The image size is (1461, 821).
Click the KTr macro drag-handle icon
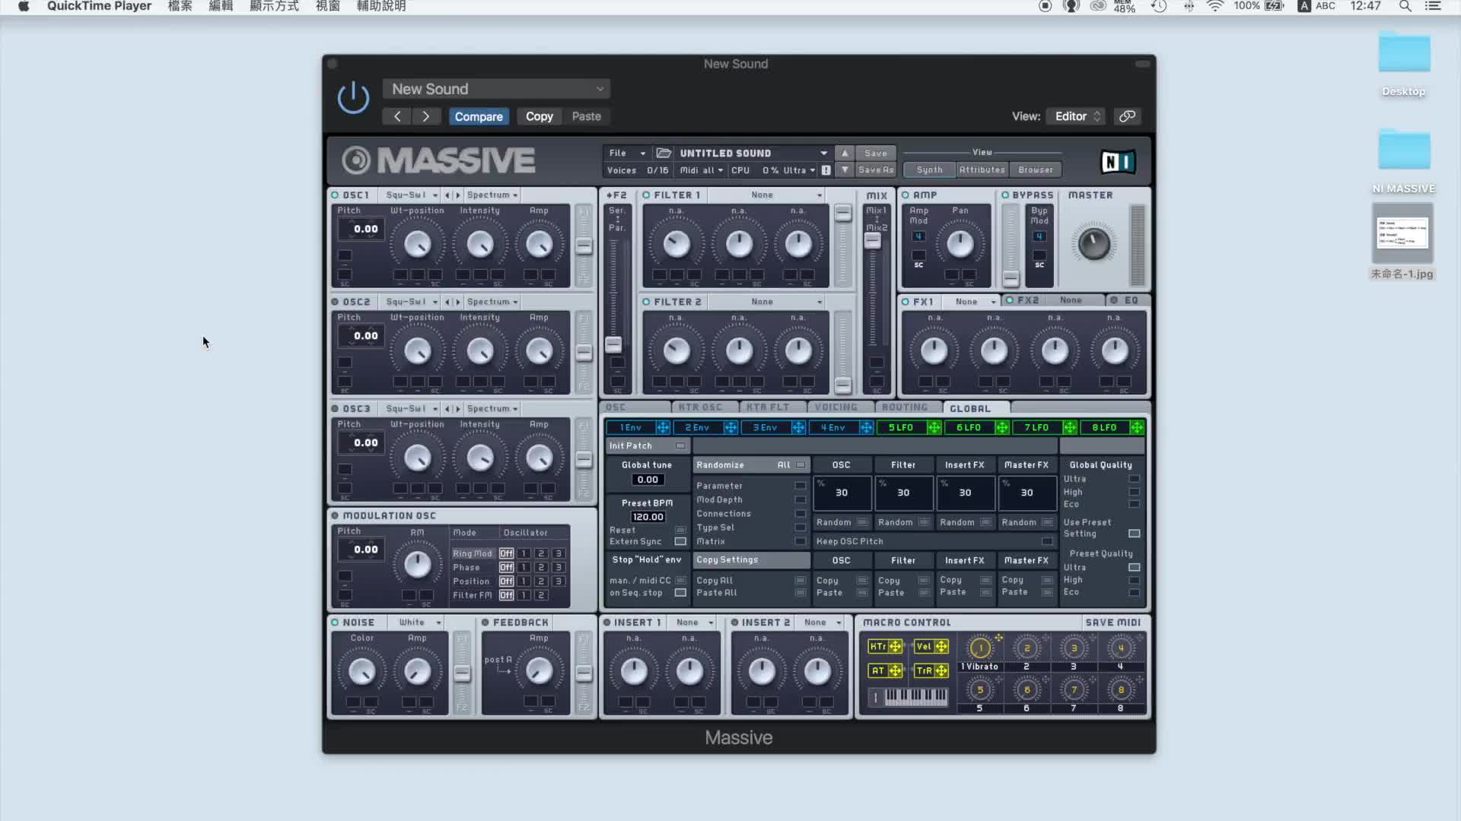896,646
